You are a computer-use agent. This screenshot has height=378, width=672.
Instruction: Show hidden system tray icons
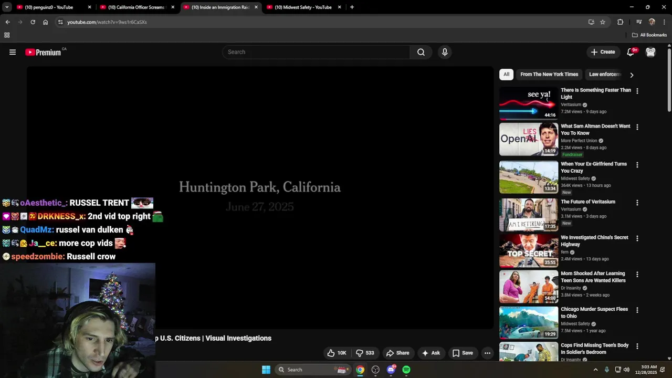point(595,370)
